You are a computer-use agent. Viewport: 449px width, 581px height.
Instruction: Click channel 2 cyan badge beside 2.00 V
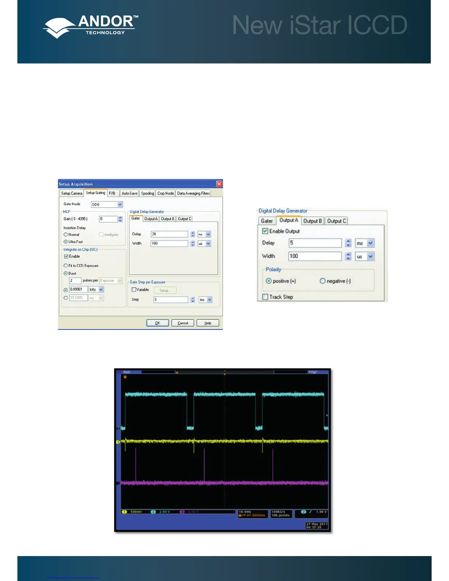pos(153,512)
